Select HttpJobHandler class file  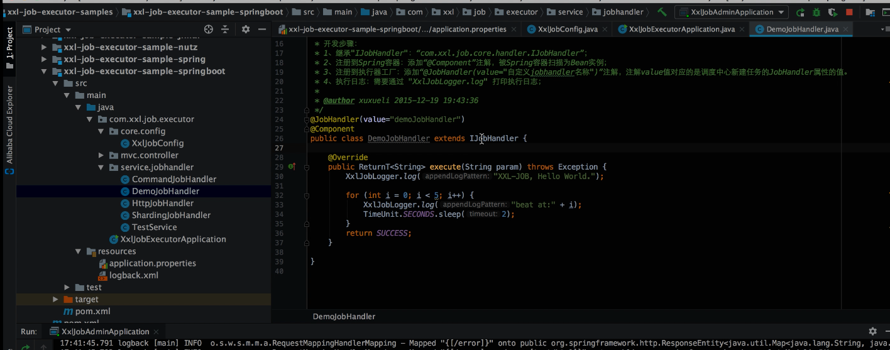point(162,203)
